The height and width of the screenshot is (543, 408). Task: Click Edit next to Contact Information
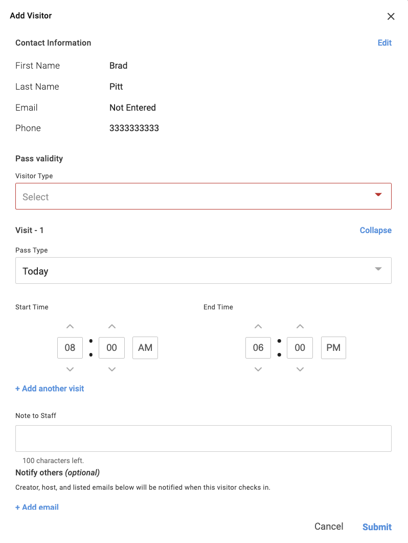point(384,43)
